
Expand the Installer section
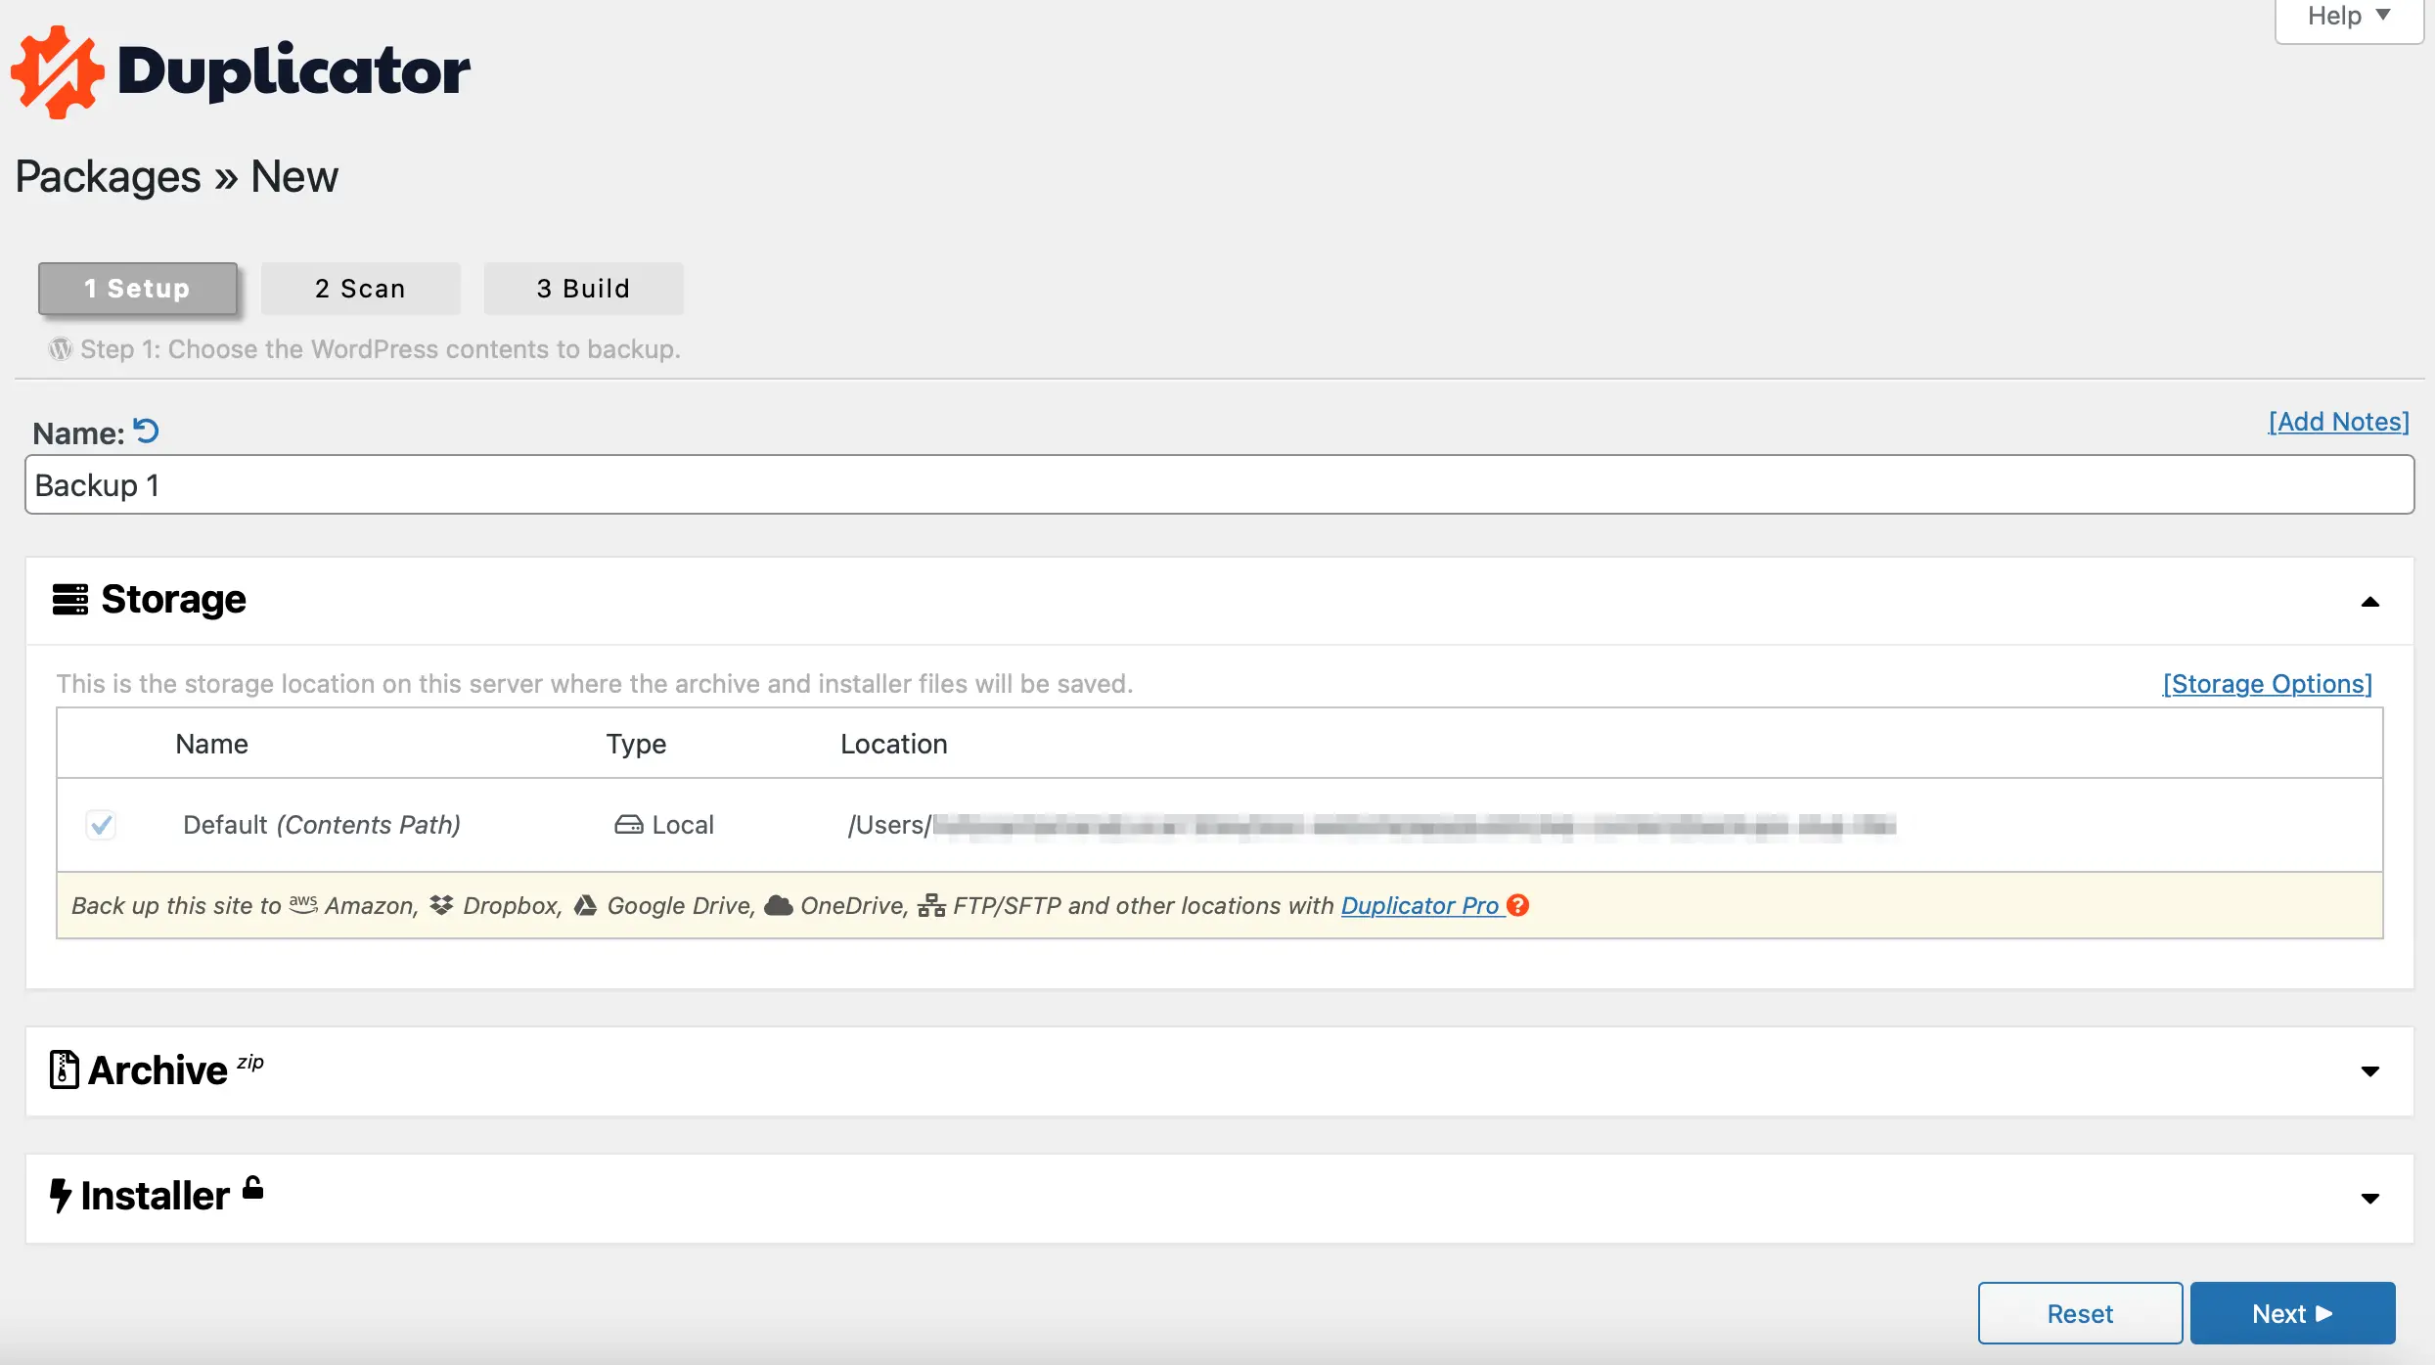coord(2371,1195)
